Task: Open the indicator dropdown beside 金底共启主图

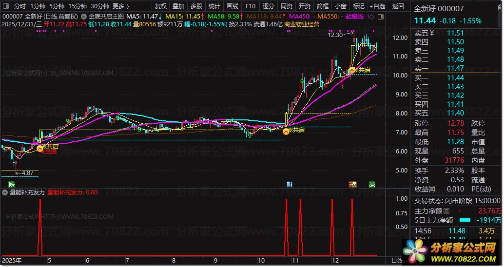Action: (83, 17)
